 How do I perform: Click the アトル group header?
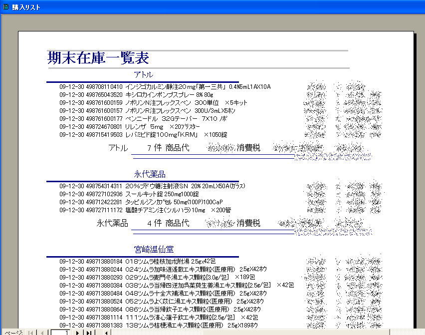143,74
